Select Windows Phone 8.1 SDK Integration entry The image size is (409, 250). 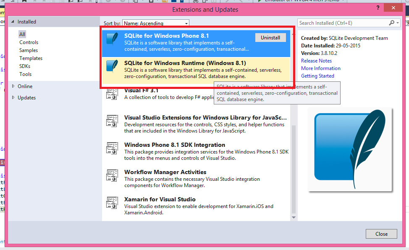(196, 151)
